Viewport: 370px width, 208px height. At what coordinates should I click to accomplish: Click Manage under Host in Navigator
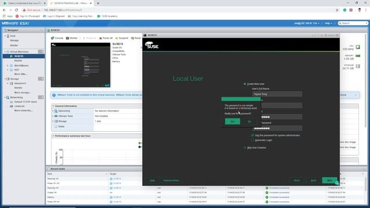click(x=14, y=40)
